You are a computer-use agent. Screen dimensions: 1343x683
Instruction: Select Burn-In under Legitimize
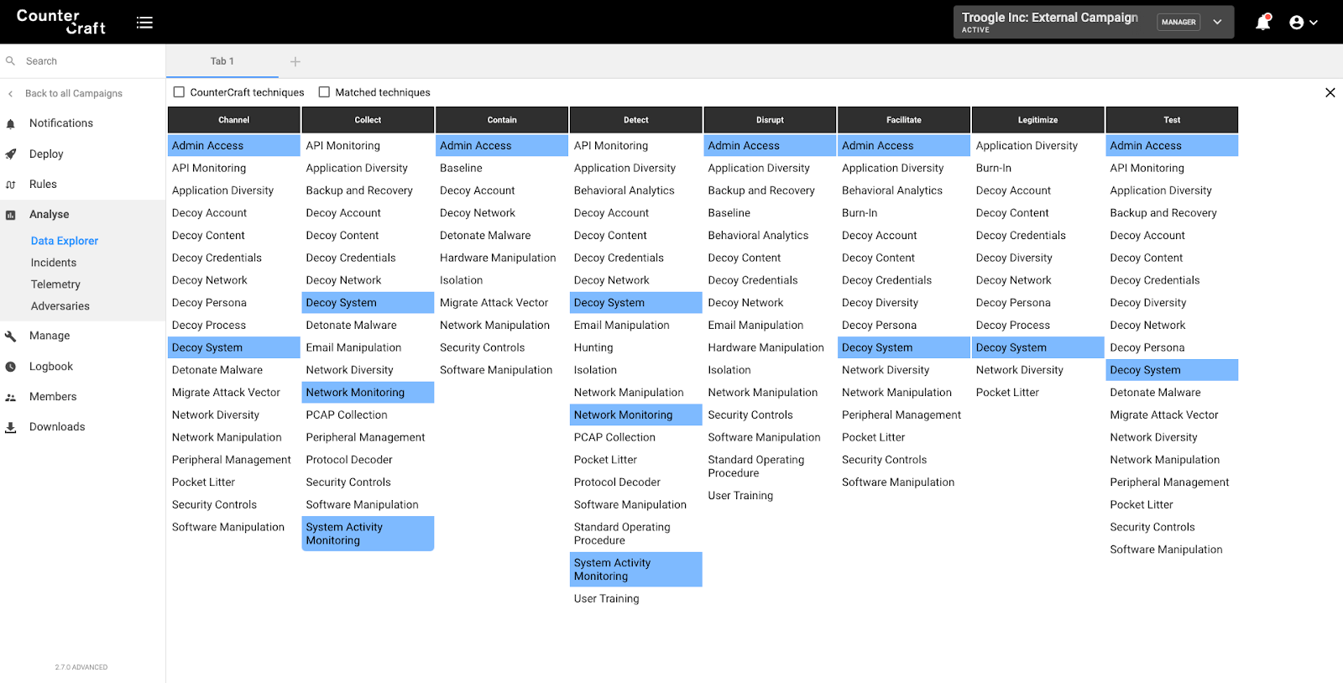[1038, 169]
